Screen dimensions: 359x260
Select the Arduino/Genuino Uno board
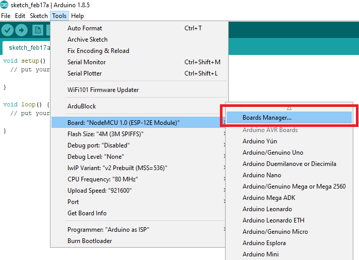[289, 153]
